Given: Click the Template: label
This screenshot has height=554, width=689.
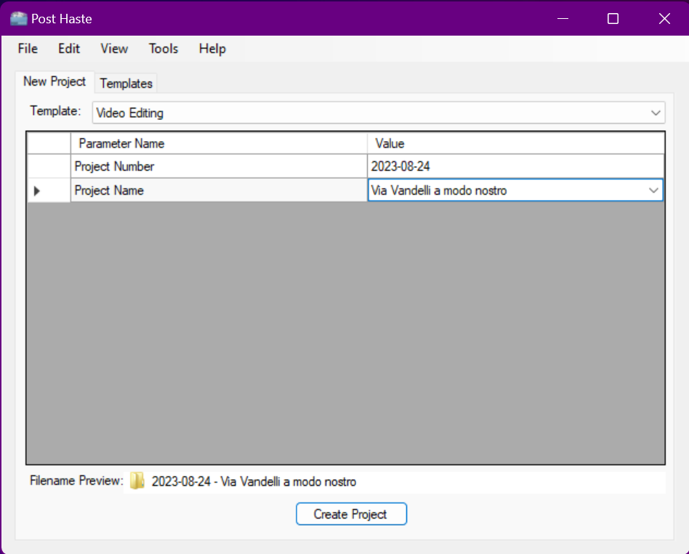Looking at the screenshot, I should (55, 111).
